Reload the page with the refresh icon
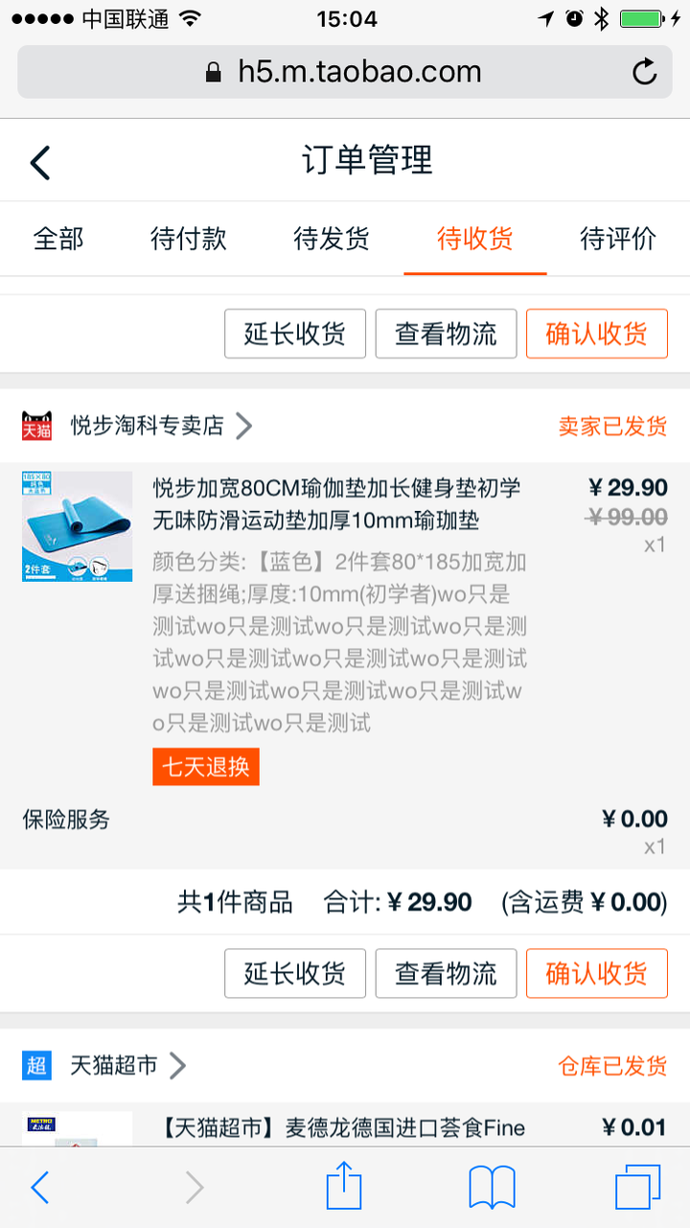This screenshot has width=690, height=1228. pos(645,71)
